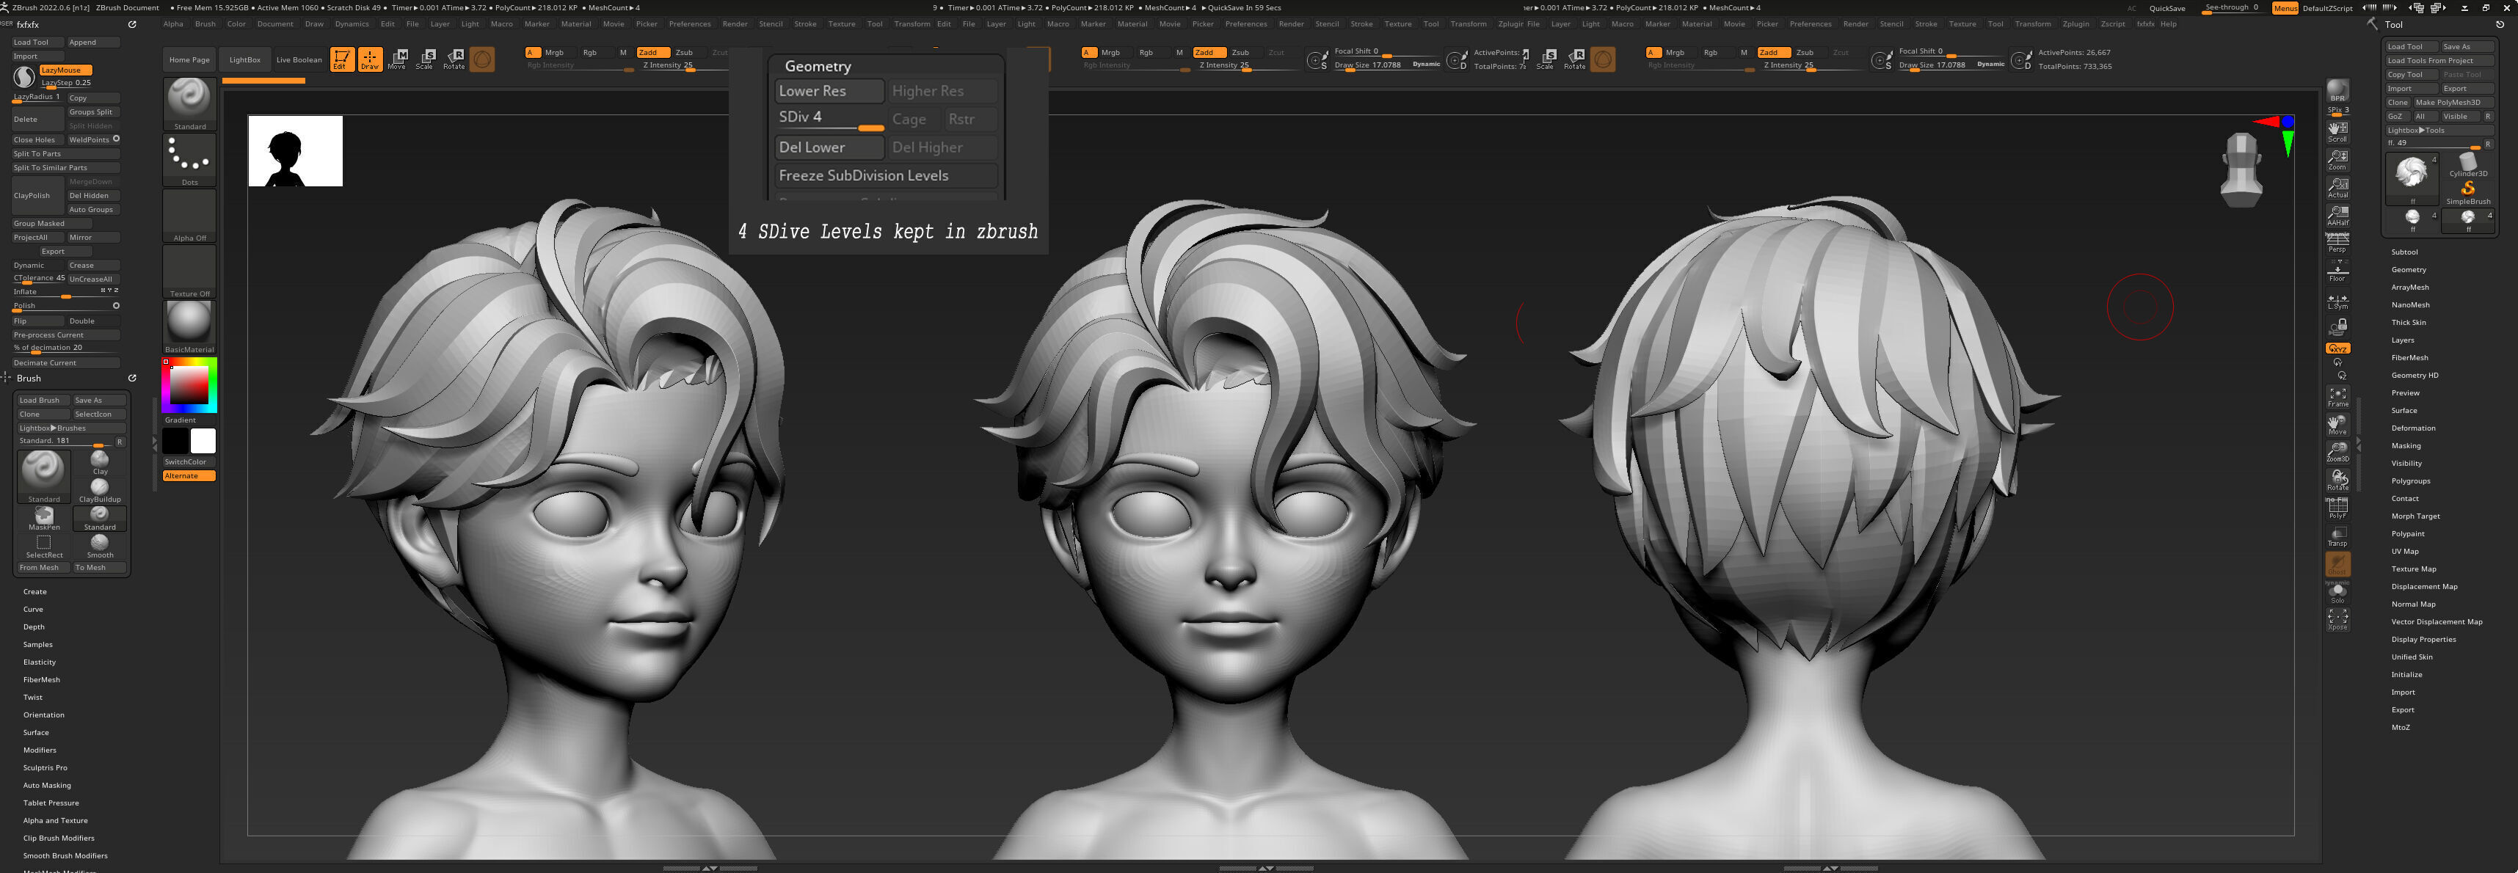Expand Layers subpalette

click(x=2403, y=340)
